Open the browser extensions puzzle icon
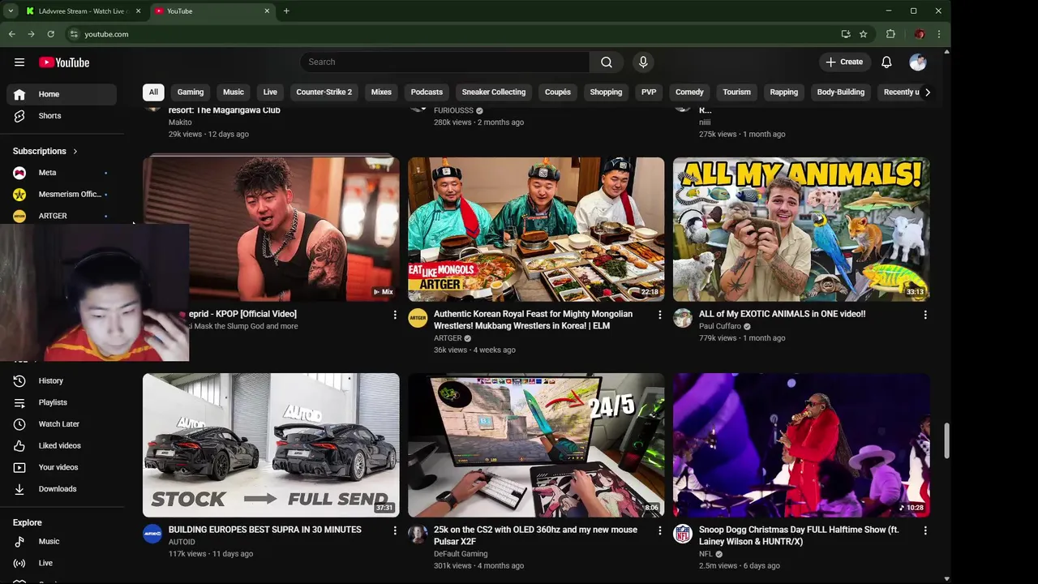The image size is (1038, 584). (x=890, y=34)
